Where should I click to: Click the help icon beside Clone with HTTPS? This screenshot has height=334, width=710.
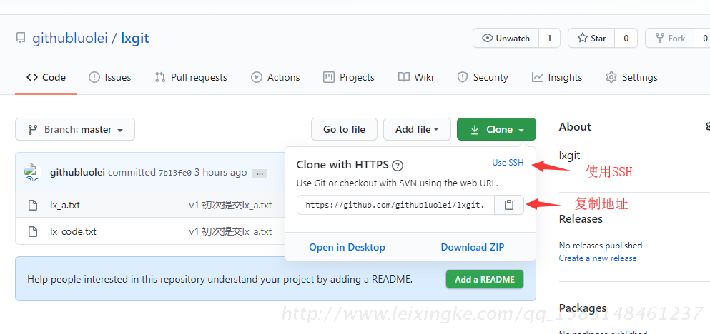click(398, 166)
